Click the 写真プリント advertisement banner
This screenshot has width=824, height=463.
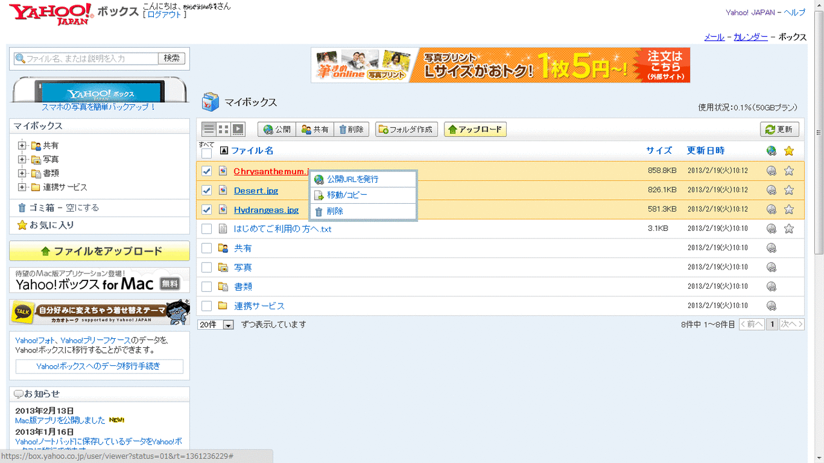click(500, 65)
